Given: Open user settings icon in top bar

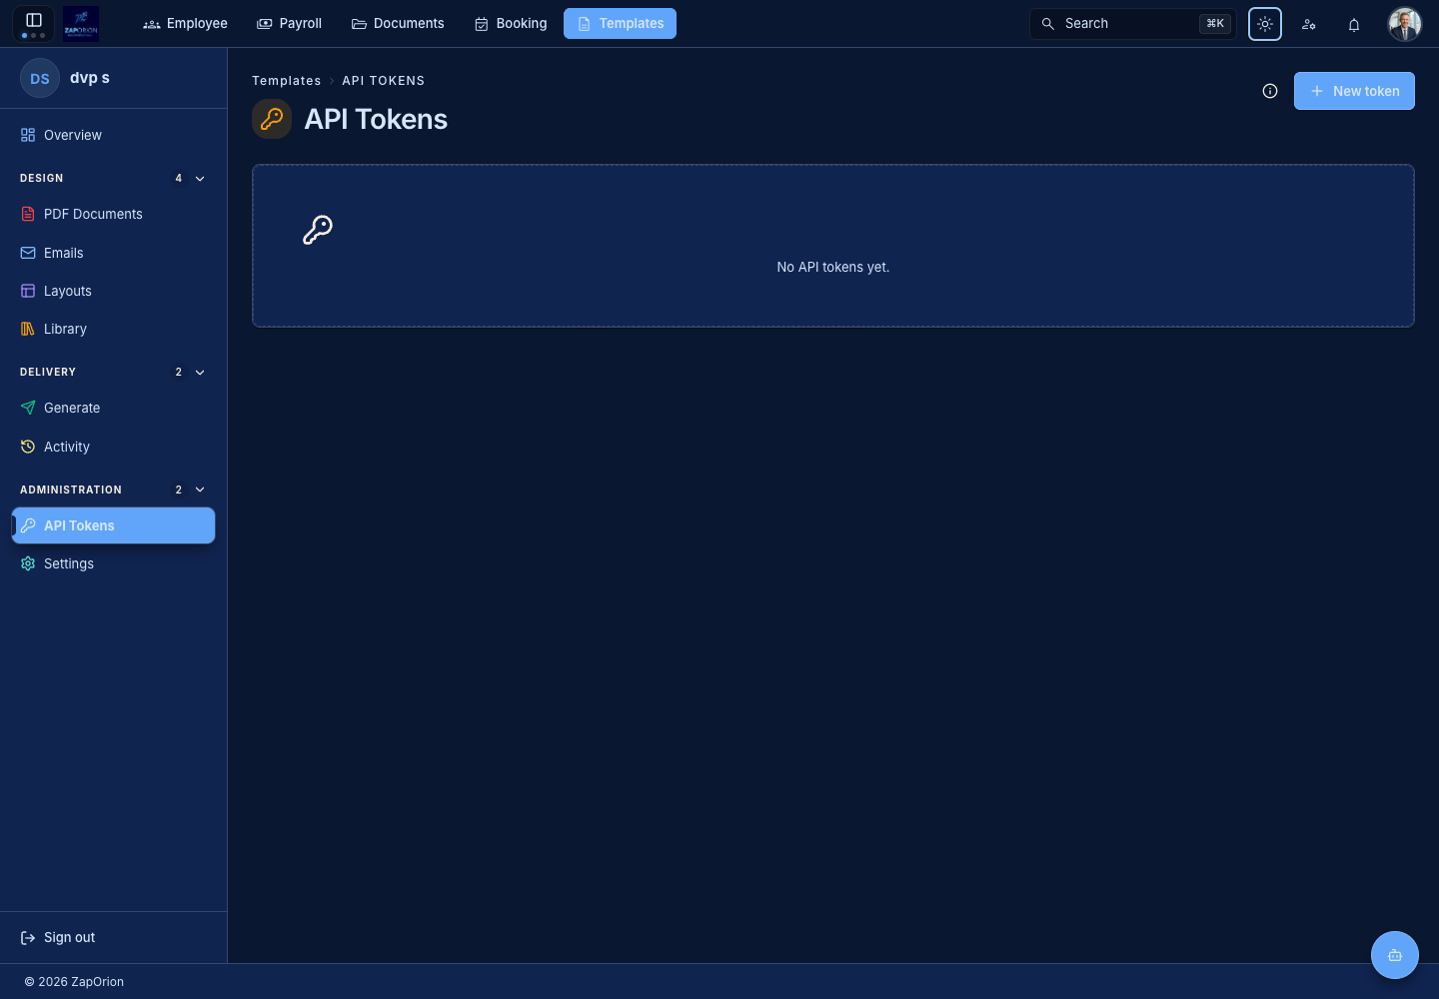Looking at the screenshot, I should point(1309,24).
